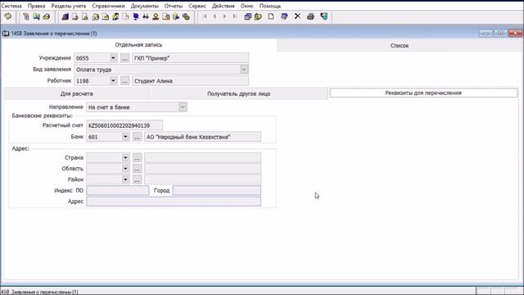
Task: Open the Сервис menu
Action: [197, 6]
